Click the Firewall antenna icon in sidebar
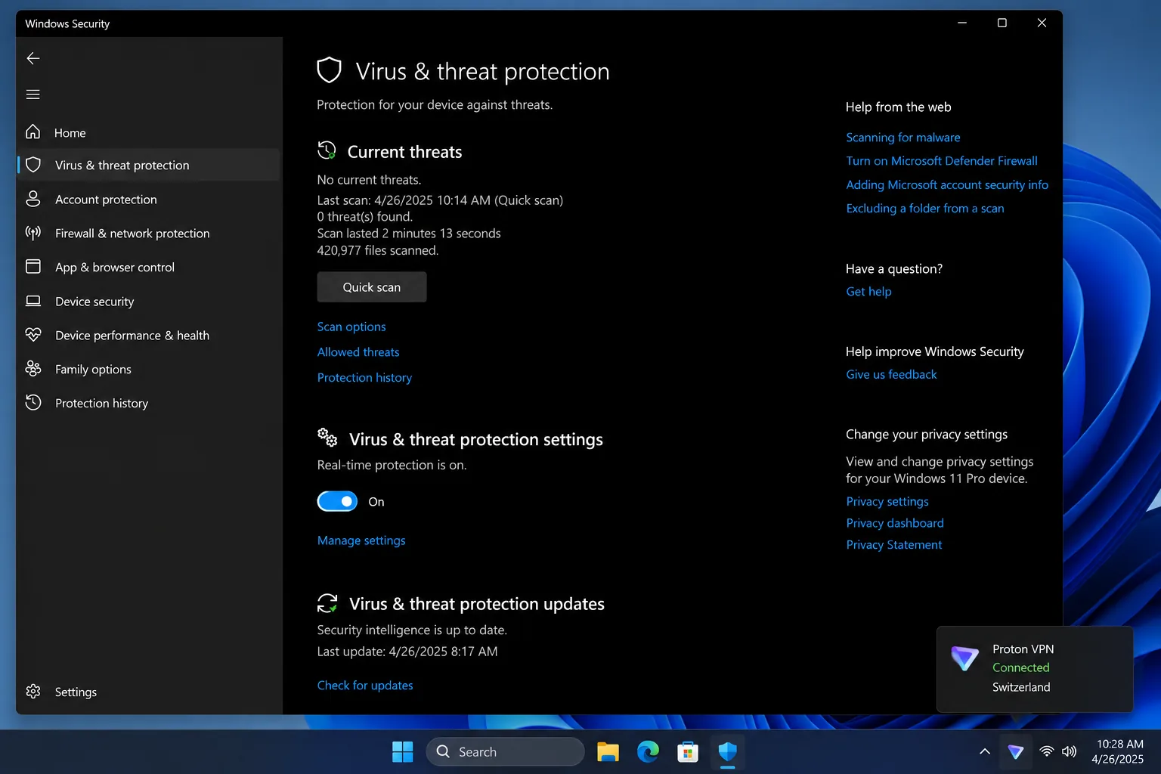Image resolution: width=1161 pixels, height=774 pixels. (33, 233)
